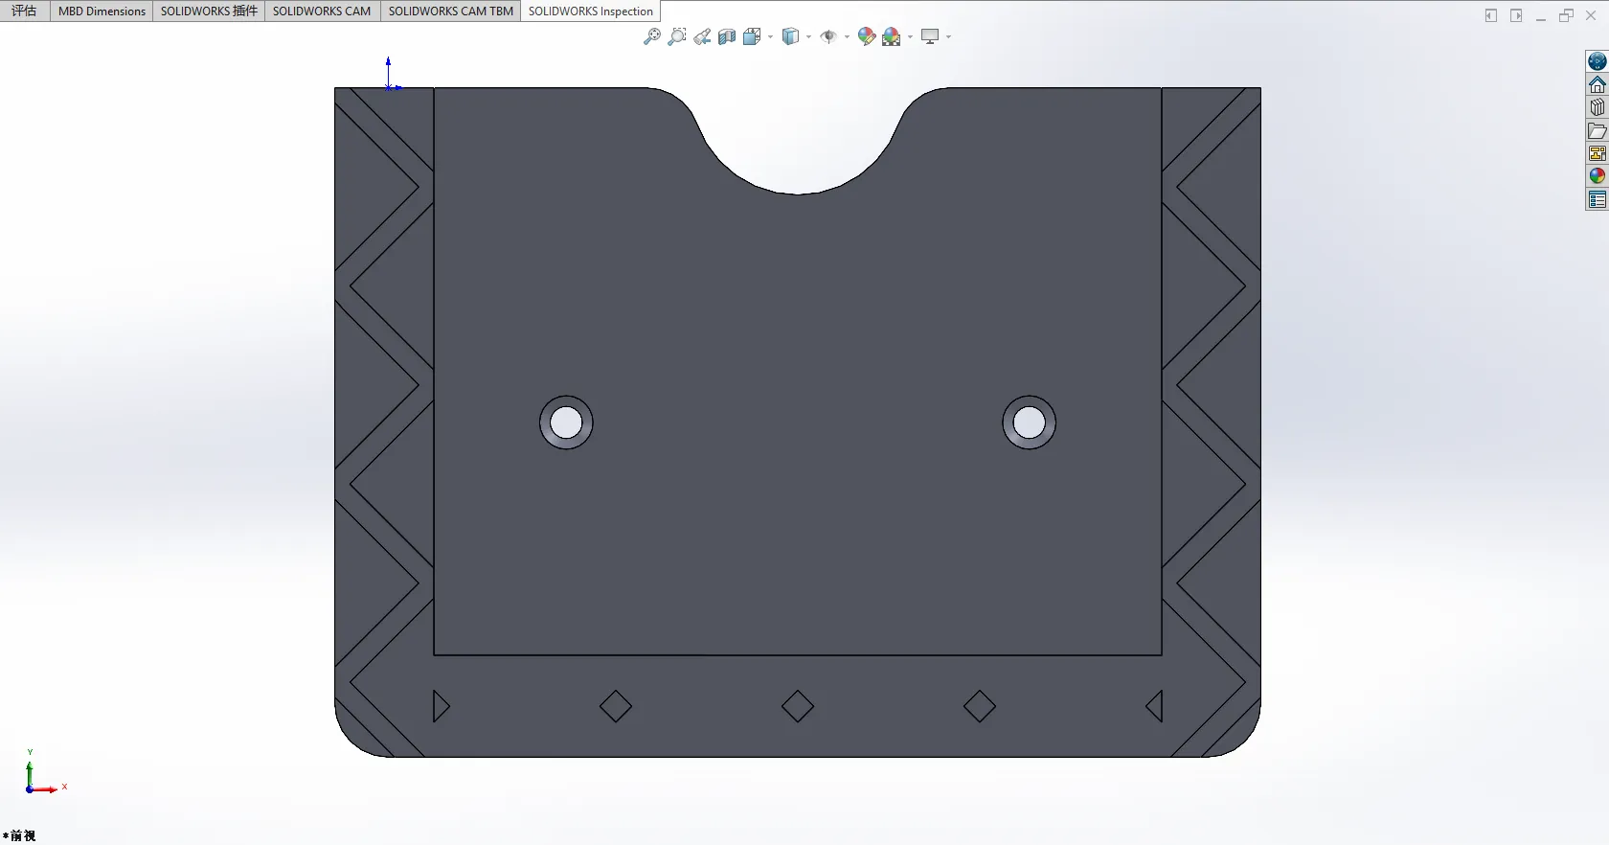
Task: Switch to the SOLIDWORKS CAM tab
Action: click(322, 11)
